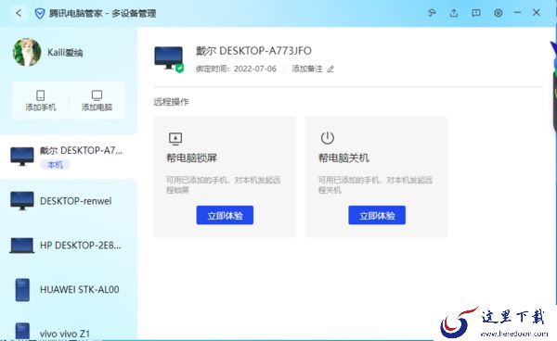Click the phone icon beside vivo Z1
Viewport: 557px width, 341px height.
(x=22, y=332)
